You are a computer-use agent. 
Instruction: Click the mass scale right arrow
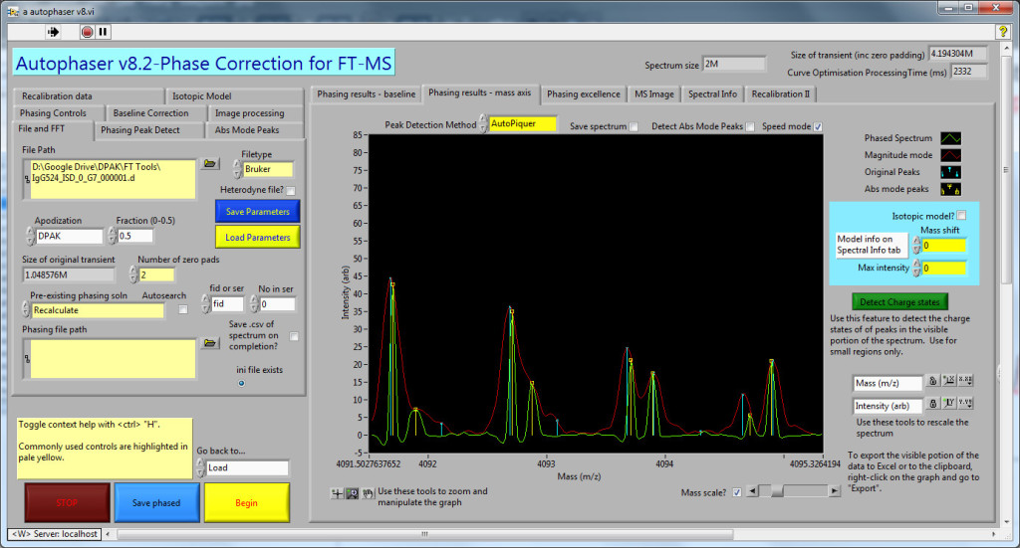pos(834,491)
